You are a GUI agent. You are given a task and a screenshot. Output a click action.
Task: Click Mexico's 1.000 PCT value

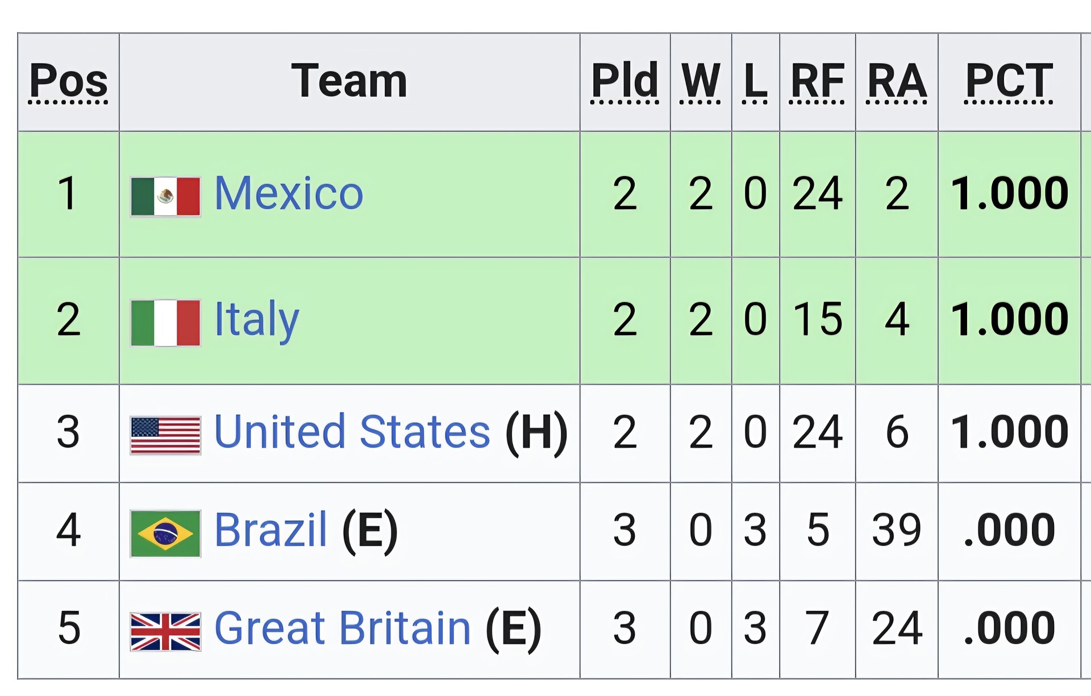(x=1009, y=194)
